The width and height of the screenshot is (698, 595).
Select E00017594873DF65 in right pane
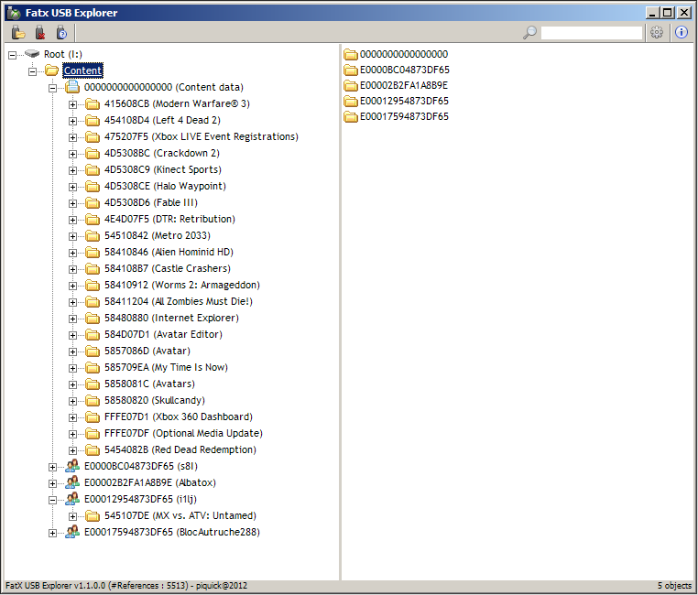pyautogui.click(x=404, y=116)
